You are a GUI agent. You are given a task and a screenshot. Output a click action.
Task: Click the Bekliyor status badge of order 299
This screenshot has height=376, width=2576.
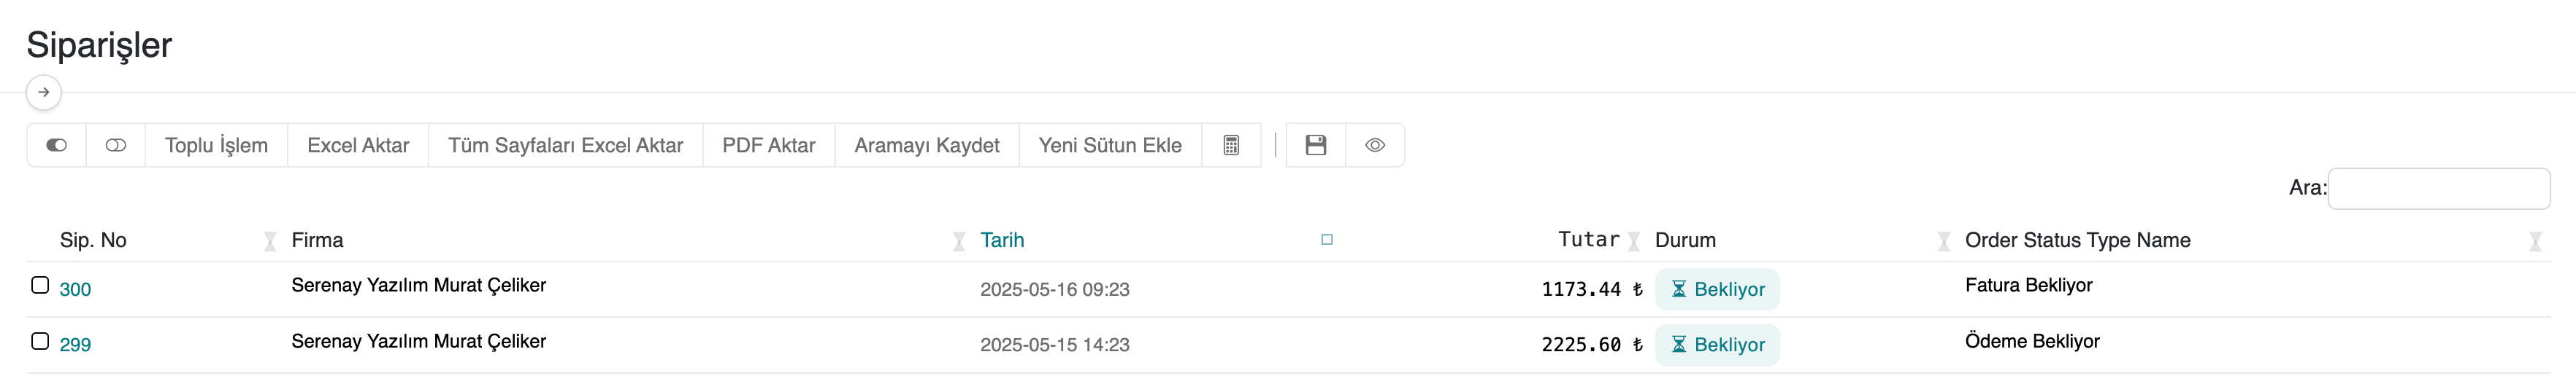coord(1717,345)
